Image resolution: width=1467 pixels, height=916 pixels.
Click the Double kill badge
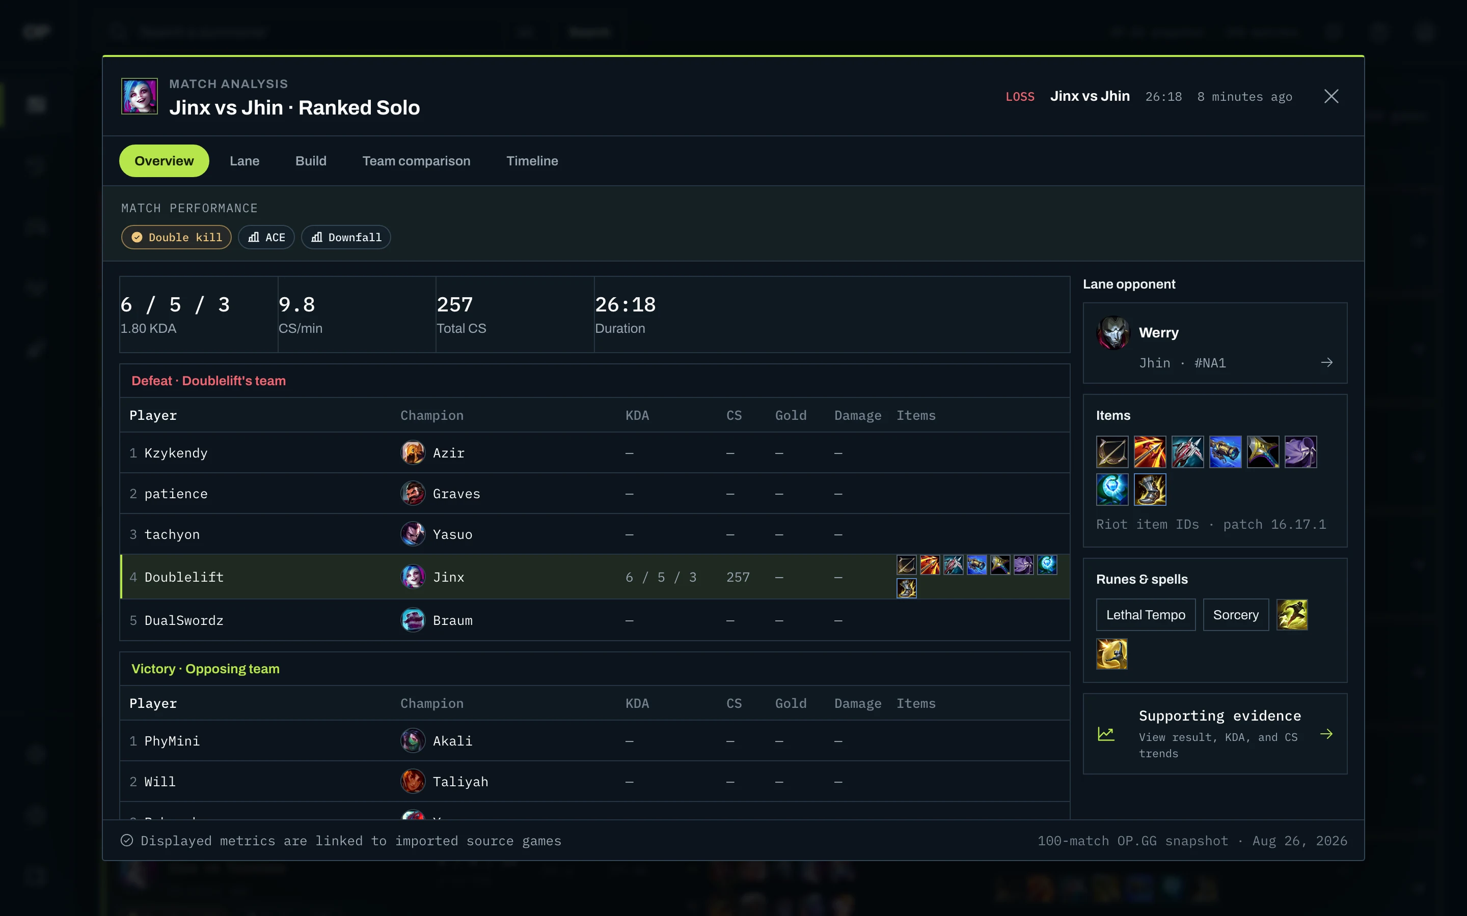[176, 238]
